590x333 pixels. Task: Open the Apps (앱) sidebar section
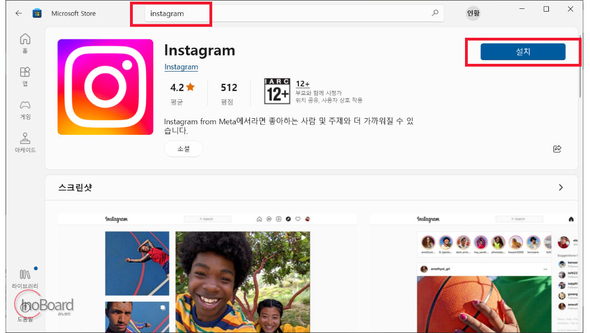25,76
